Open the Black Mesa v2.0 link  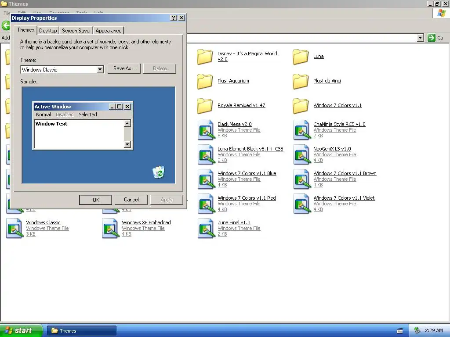click(235, 124)
